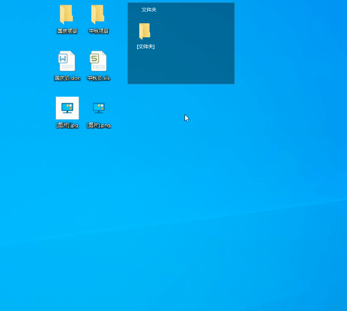Click the 国庆节.doc file name label
Viewport: 347px width, 311px height.
tap(67, 78)
